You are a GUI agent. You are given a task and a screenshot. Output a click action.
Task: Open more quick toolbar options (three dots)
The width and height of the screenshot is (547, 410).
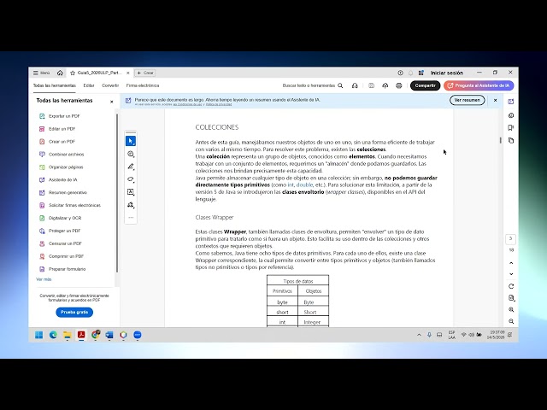pos(131,217)
